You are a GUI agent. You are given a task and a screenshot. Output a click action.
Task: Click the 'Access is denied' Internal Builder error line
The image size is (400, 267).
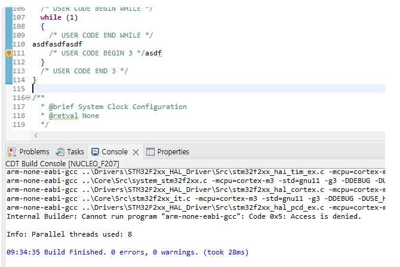[184, 216]
